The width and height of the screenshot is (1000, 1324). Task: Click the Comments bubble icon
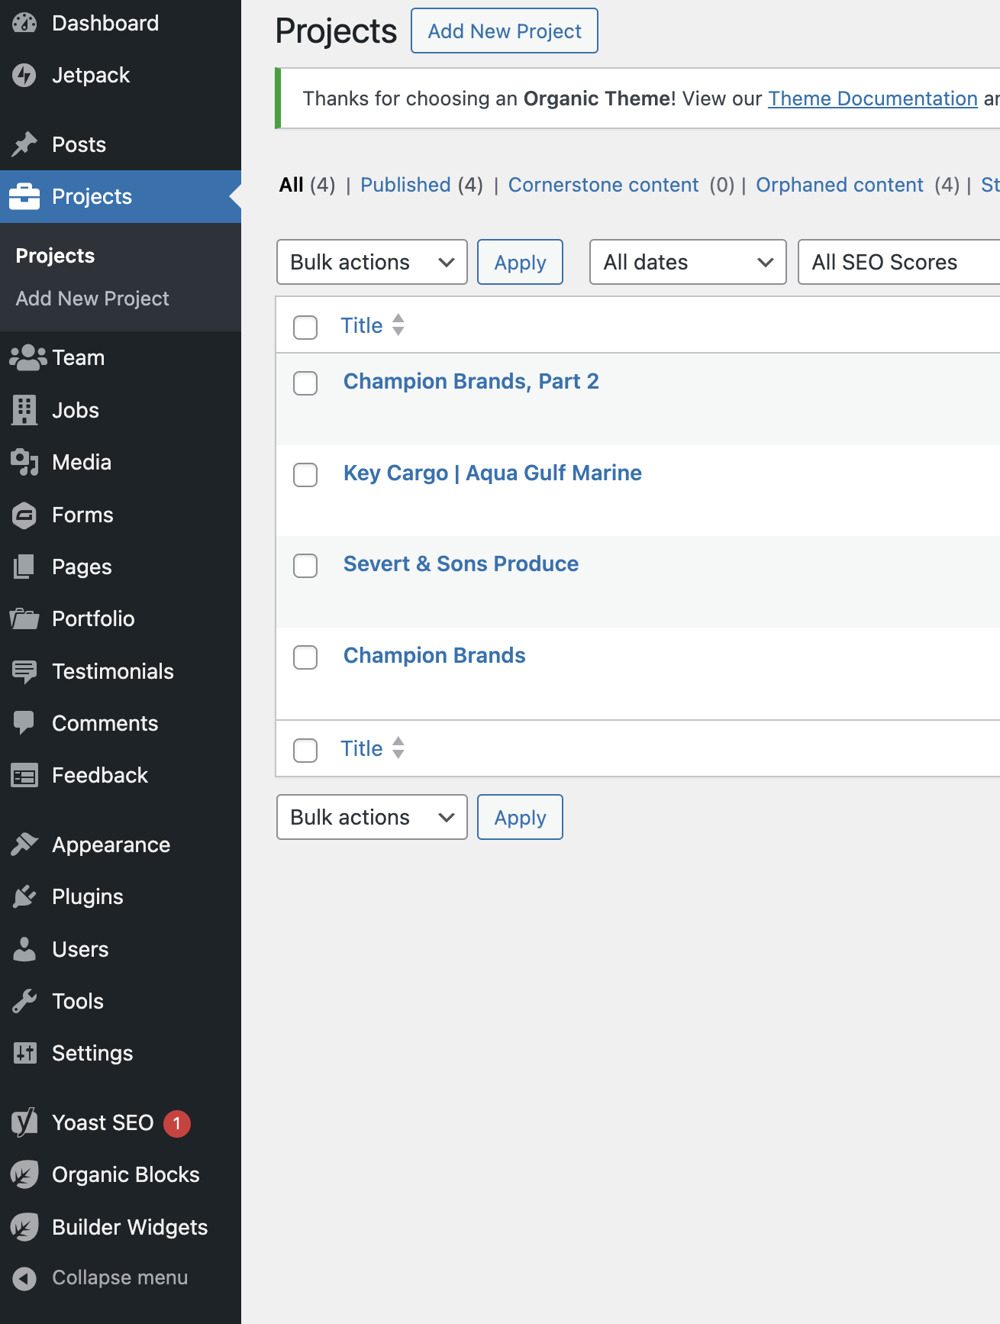[24, 723]
